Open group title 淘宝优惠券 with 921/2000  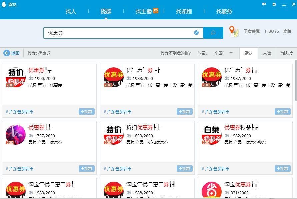point(241,184)
